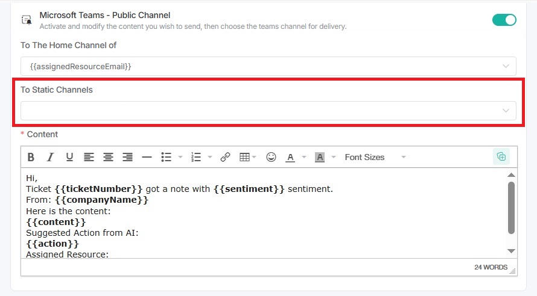This screenshot has width=537, height=296.
Task: Insert a numbered list
Action: coord(196,157)
